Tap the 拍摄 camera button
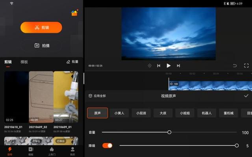Screen dimensions: 252x157 click(x=42, y=46)
